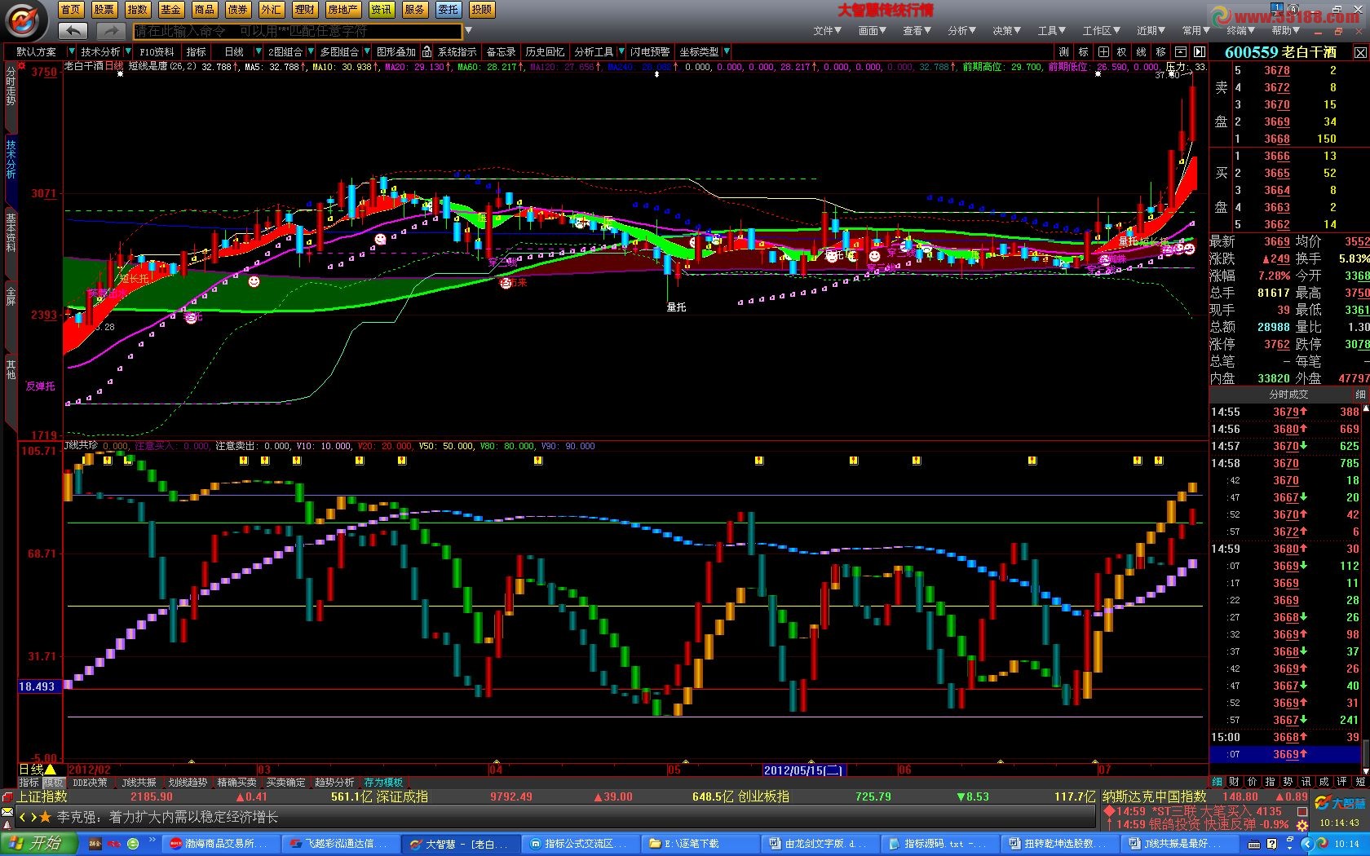Click the command input field
Image resolution: width=1370 pixels, height=856 pixels.
[x=297, y=31]
